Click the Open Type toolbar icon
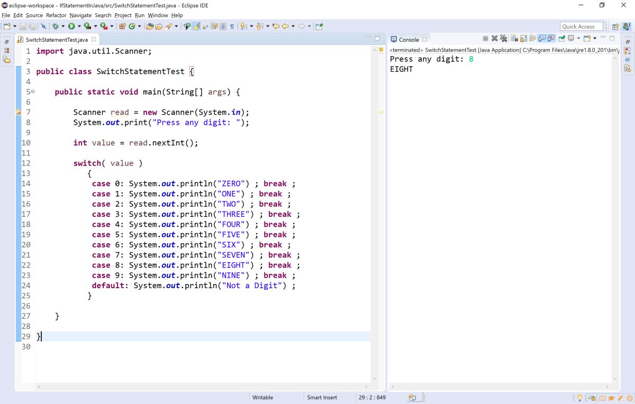 point(150,26)
